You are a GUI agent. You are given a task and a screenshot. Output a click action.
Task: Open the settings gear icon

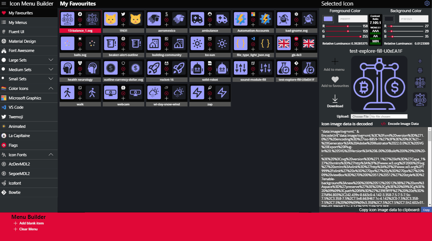tap(427, 3)
